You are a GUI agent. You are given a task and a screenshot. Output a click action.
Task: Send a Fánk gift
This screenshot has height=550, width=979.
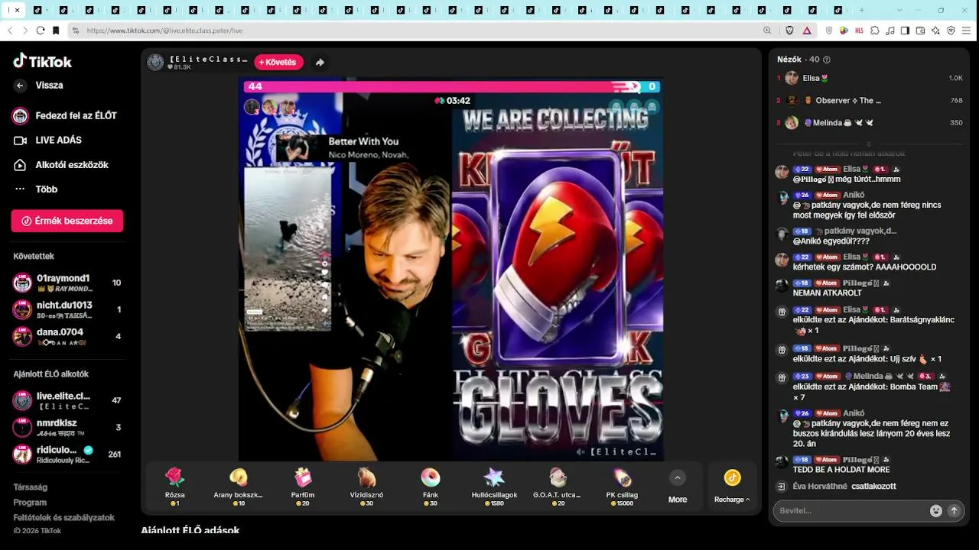(x=431, y=487)
